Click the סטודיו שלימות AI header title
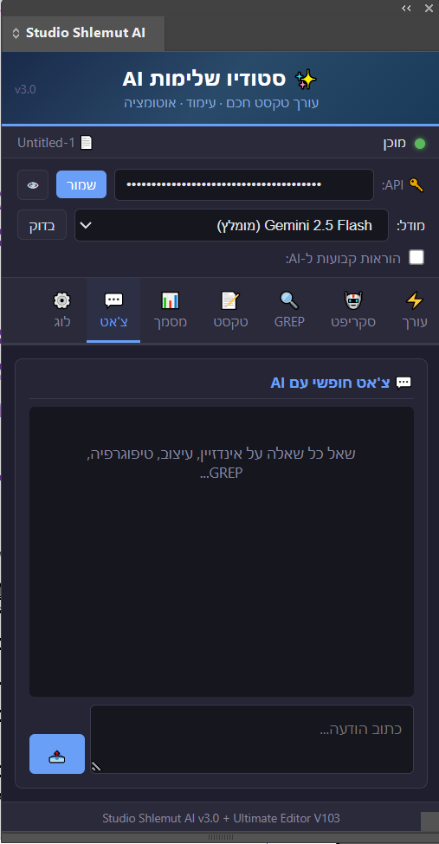 [x=204, y=79]
